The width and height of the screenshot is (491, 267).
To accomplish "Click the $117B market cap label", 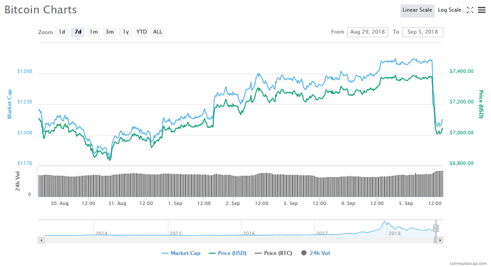I will tap(25, 163).
